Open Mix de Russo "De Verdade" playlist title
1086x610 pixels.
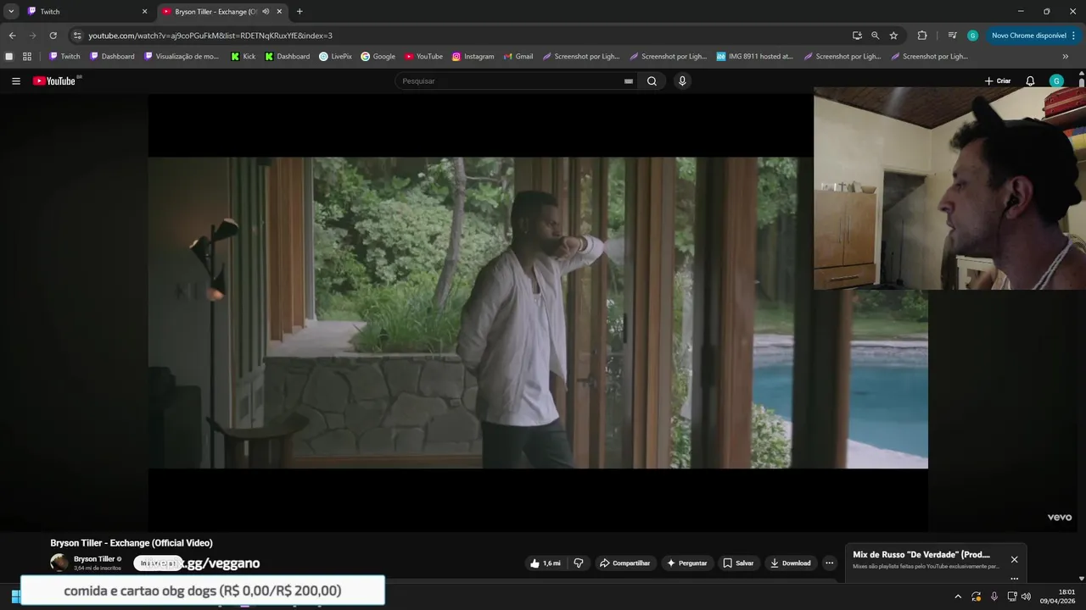[x=921, y=555]
